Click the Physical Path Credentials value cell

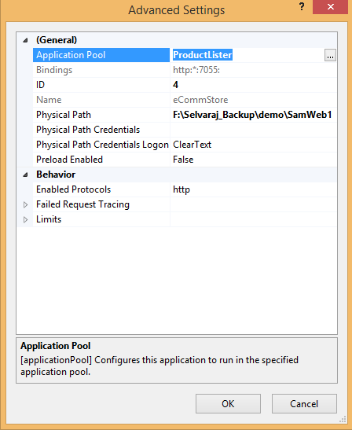point(253,130)
